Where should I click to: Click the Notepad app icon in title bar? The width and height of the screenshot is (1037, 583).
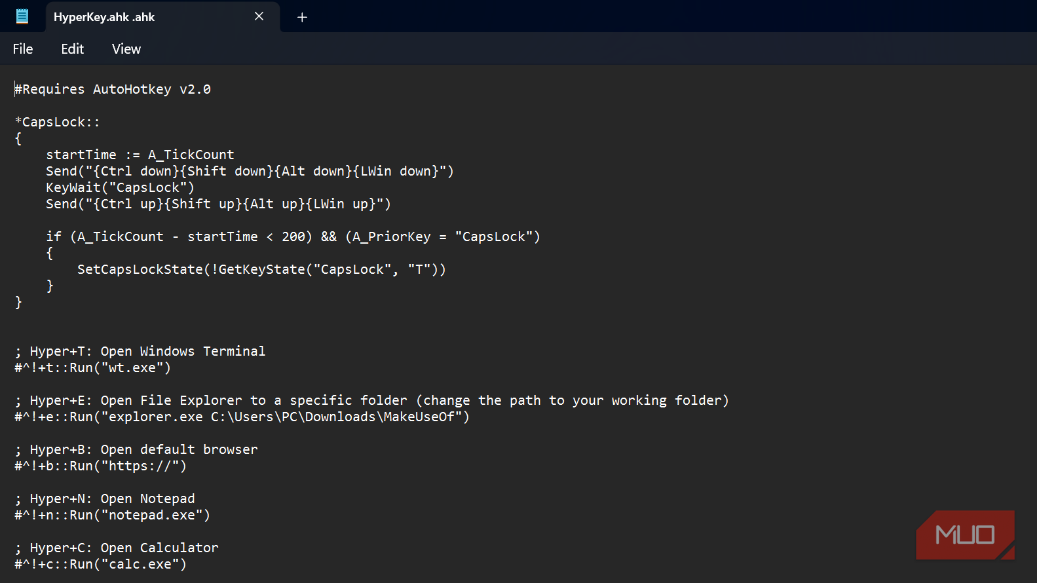point(22,16)
